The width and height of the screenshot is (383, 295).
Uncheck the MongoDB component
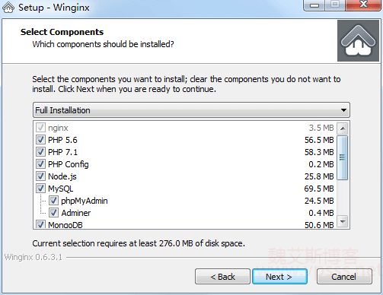[40, 224]
